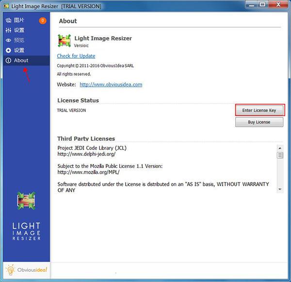Click the 'Subject to the Mozilla Public License' line
This screenshot has width=291, height=282.
click(x=110, y=166)
